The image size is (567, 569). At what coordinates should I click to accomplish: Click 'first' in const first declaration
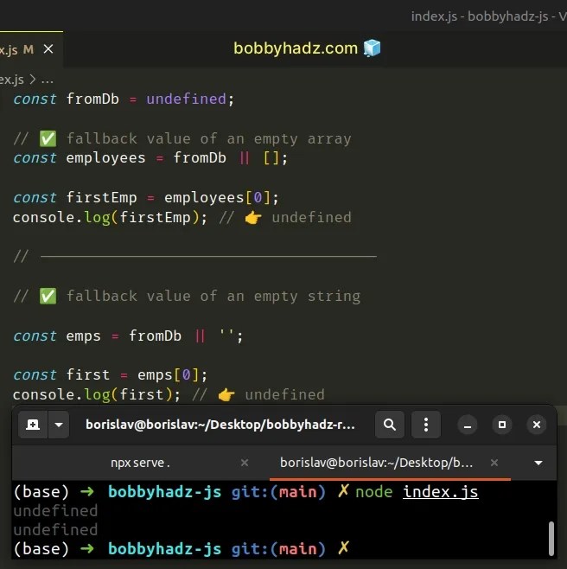[88, 374]
